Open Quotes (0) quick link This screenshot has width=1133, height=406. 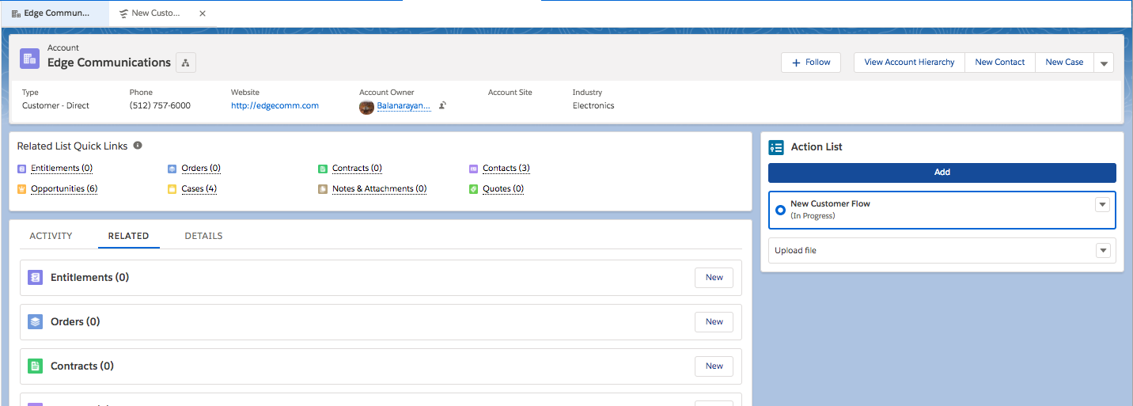click(x=503, y=189)
